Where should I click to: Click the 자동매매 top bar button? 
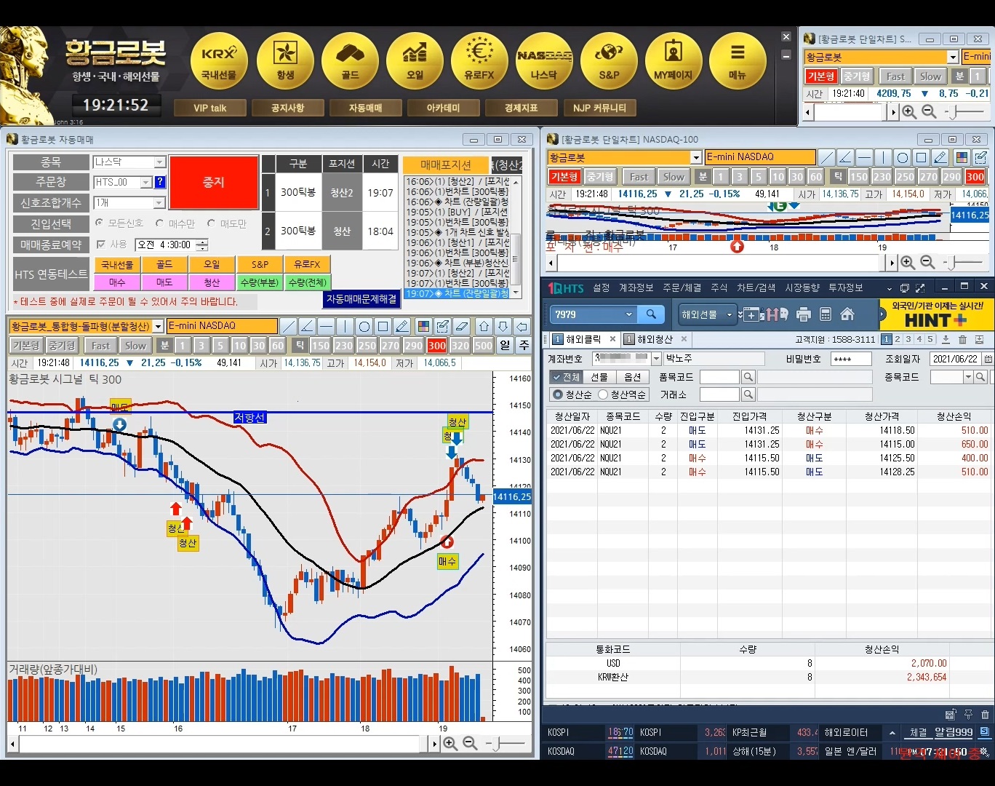click(365, 108)
